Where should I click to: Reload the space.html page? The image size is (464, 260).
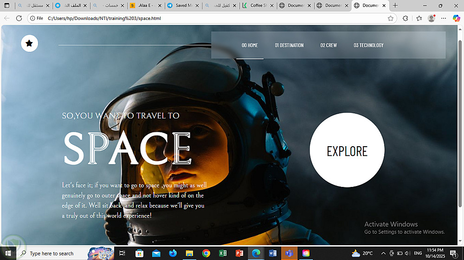tap(19, 19)
